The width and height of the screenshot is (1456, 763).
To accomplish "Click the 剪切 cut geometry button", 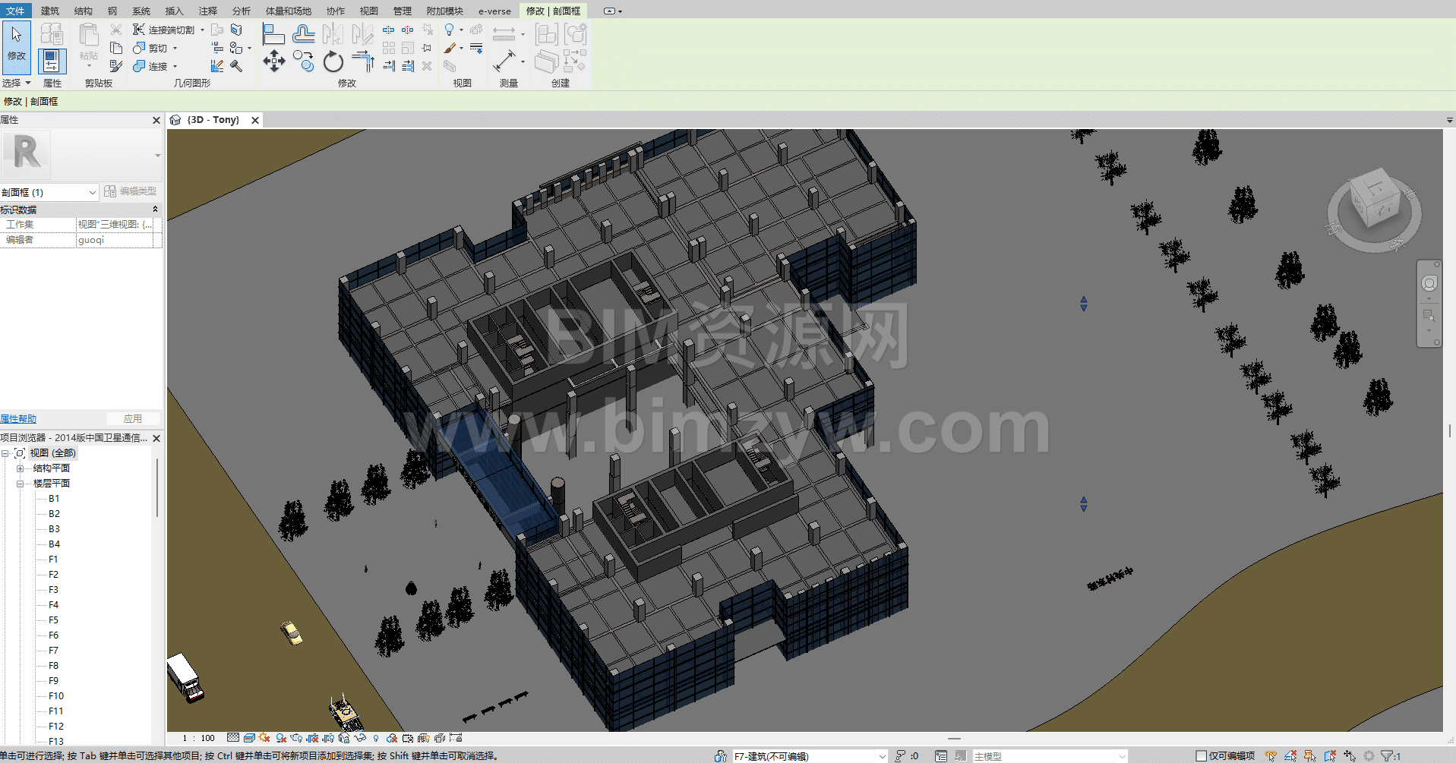I will point(150,48).
